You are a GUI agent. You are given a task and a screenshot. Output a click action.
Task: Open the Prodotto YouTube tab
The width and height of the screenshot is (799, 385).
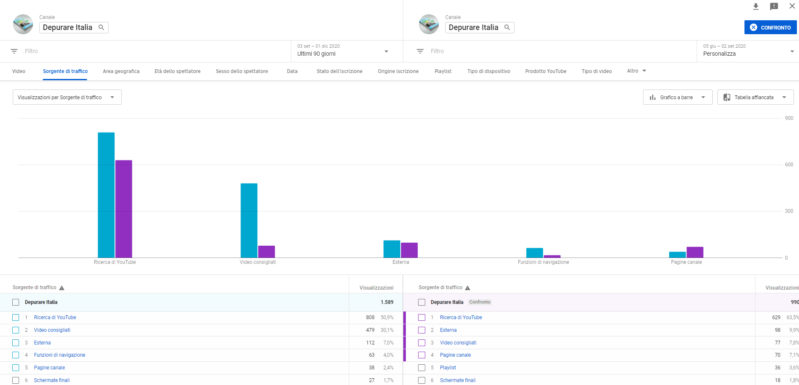pos(546,71)
